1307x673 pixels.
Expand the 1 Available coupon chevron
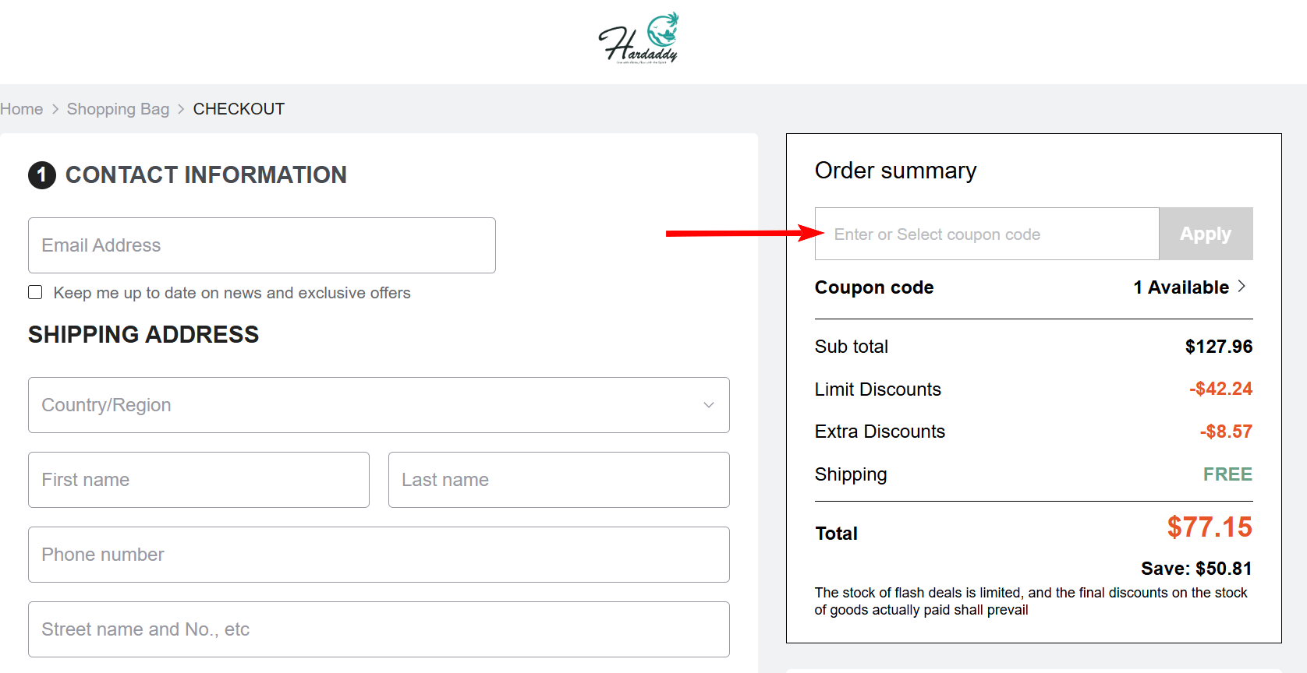point(1241,287)
